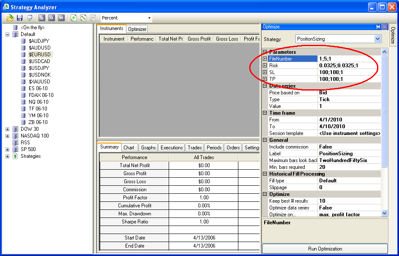Image resolution: width=399 pixels, height=256 pixels.
Task: Switch to the Instruments tab
Action: coord(112,28)
